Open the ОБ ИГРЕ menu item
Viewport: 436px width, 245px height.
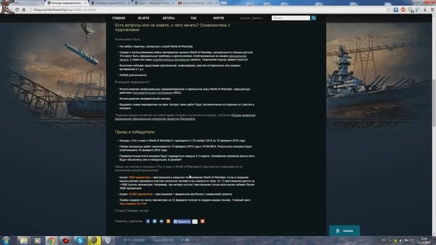pos(144,18)
